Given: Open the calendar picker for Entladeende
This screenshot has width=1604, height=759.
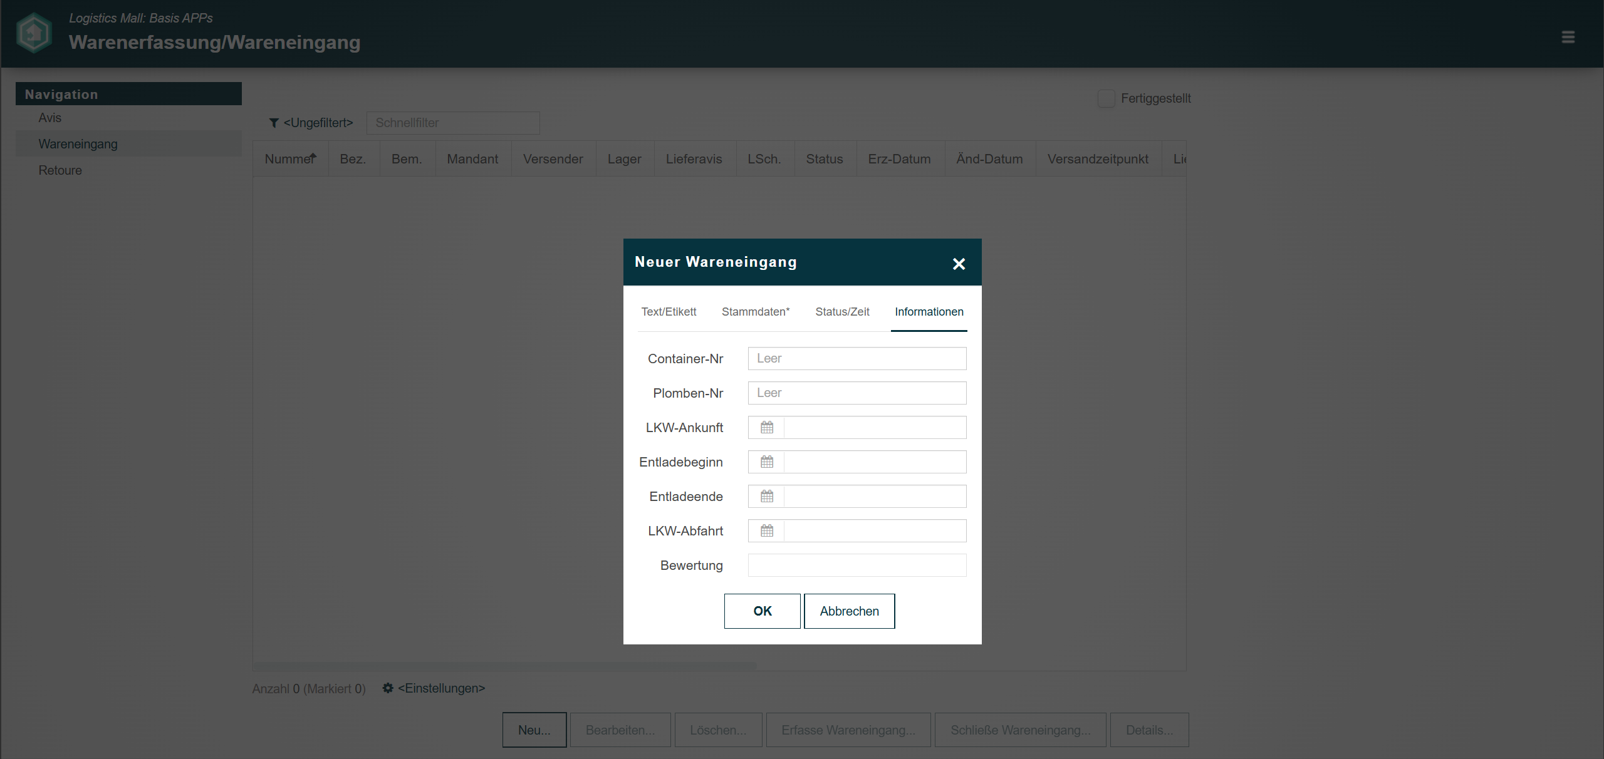Looking at the screenshot, I should [766, 496].
